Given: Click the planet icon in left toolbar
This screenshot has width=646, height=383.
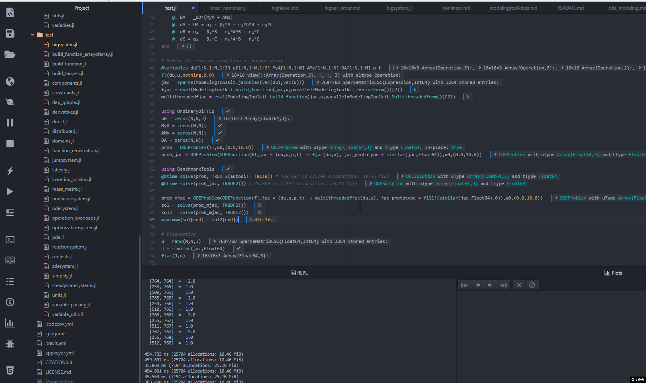Looking at the screenshot, I should pos(10,102).
